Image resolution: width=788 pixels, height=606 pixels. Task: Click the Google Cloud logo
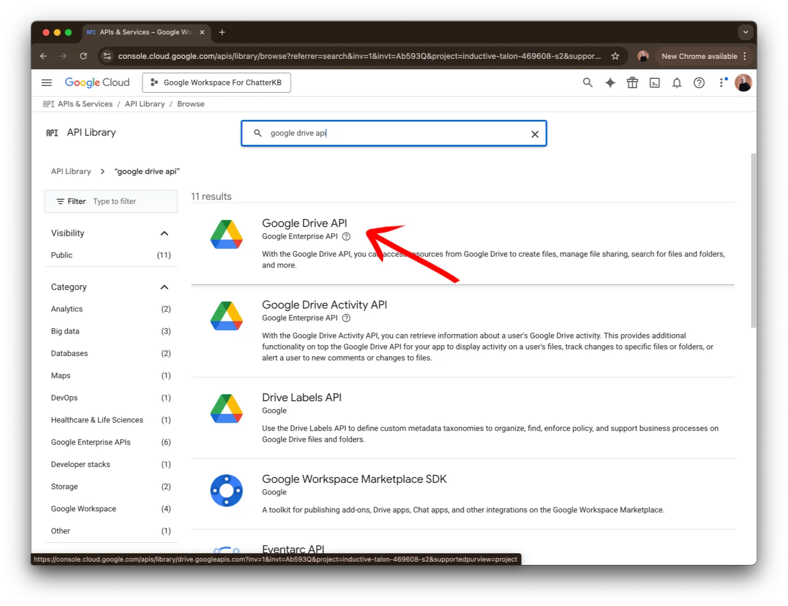(x=97, y=83)
